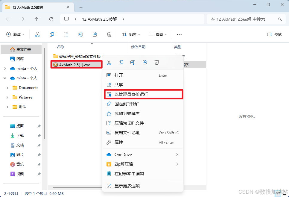Unpin 图片 using its pin icon
Screen dimensions: 289x197
[39, 155]
